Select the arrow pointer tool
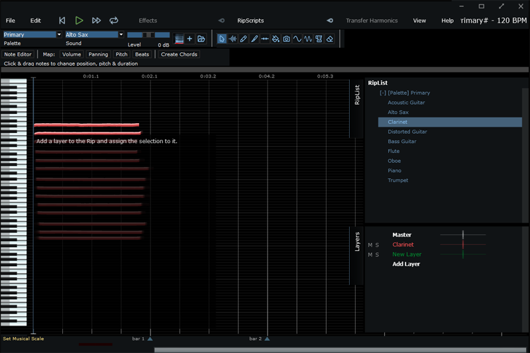The width and height of the screenshot is (530, 353). pos(222,39)
